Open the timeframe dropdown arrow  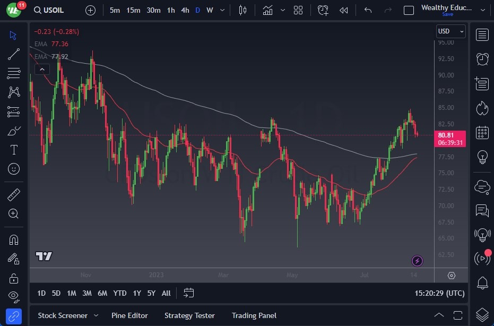coord(221,10)
